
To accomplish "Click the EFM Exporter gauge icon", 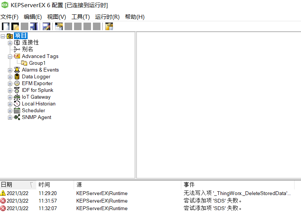I will click(17, 83).
